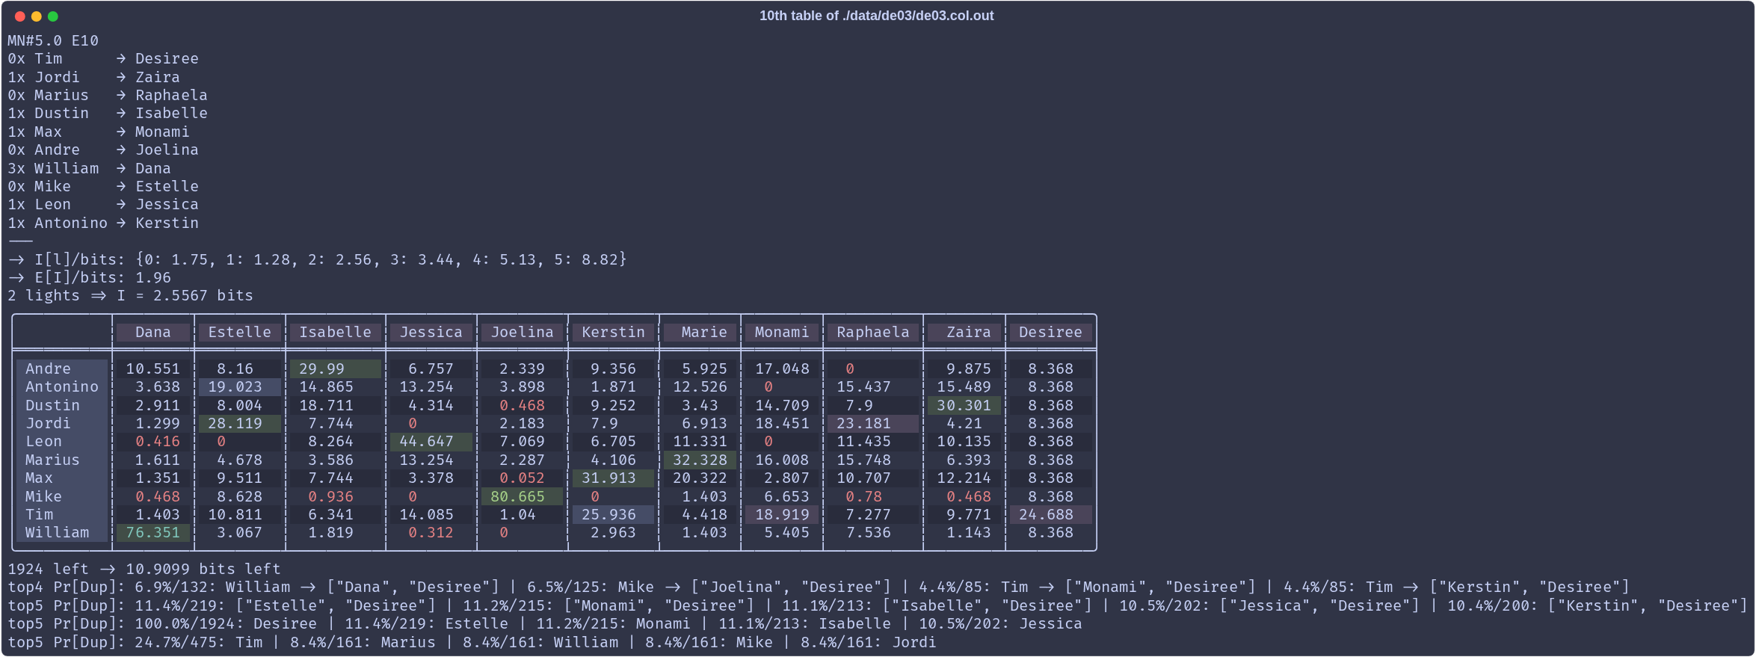Click the red cell 0.052 in Max row

pyautogui.click(x=523, y=478)
